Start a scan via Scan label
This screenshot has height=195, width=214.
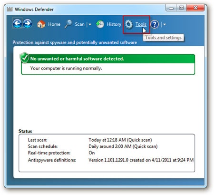[x=79, y=24]
